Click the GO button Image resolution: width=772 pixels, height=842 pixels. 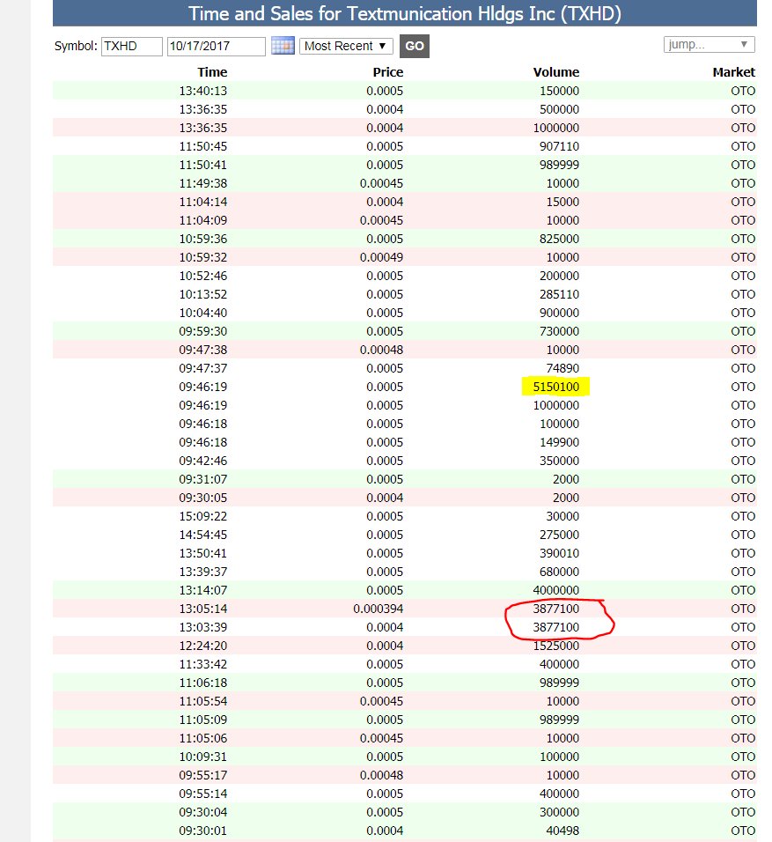414,46
